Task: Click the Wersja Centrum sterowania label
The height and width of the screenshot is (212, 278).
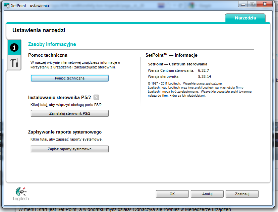Action: pos(171,70)
